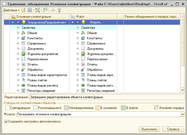Open the Действия menu
The height and width of the screenshot is (135, 187).
(11, 10)
